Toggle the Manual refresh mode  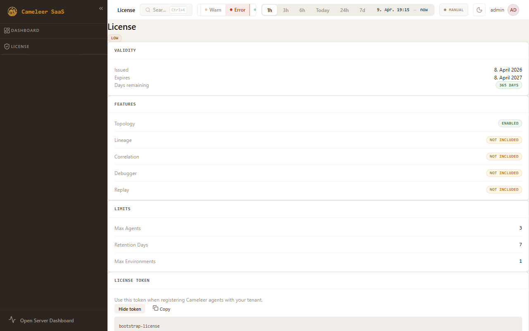453,10
